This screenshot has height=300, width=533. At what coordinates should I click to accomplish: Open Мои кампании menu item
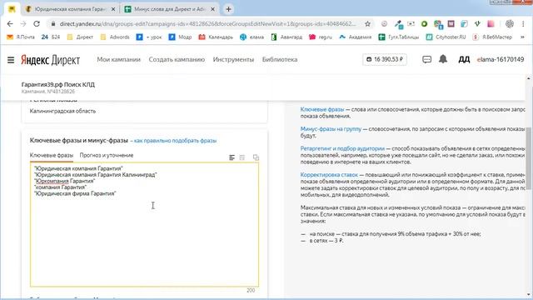click(x=118, y=59)
